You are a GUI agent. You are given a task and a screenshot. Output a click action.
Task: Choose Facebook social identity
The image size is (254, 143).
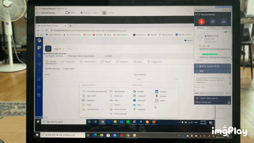[139, 109]
